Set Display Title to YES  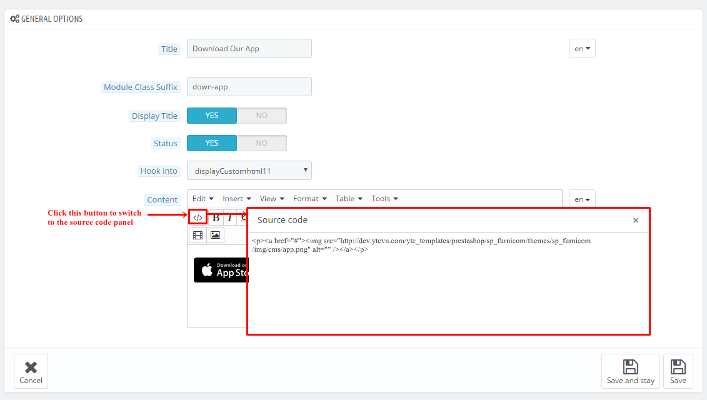pyautogui.click(x=211, y=116)
